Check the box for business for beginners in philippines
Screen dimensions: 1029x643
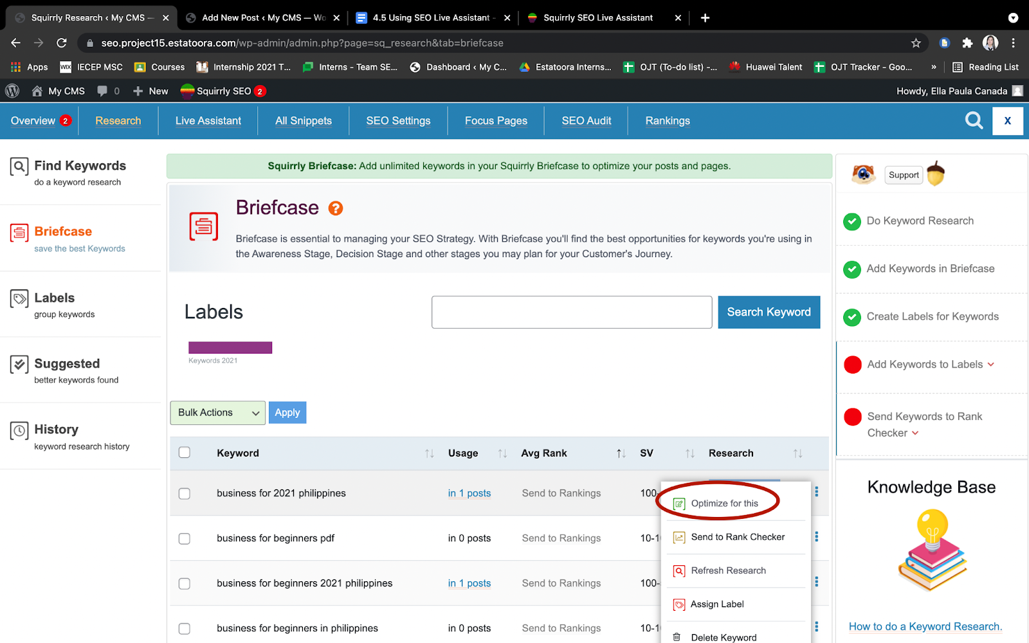pos(185,629)
